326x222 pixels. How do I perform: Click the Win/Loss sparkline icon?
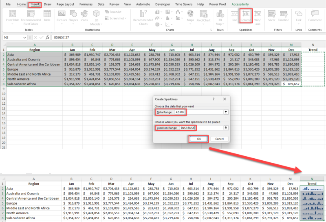click(257, 16)
